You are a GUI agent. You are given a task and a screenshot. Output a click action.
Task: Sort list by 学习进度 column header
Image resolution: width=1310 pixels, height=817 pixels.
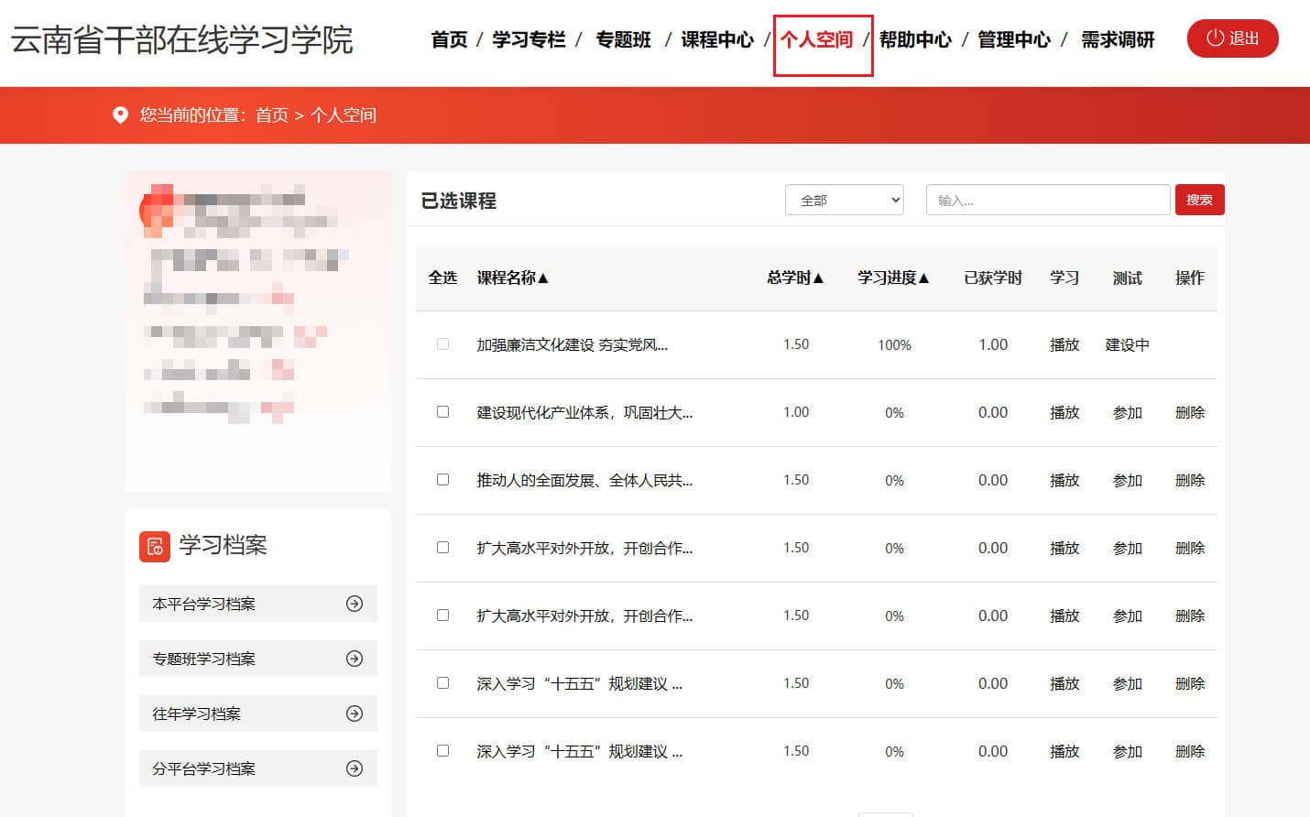893,278
